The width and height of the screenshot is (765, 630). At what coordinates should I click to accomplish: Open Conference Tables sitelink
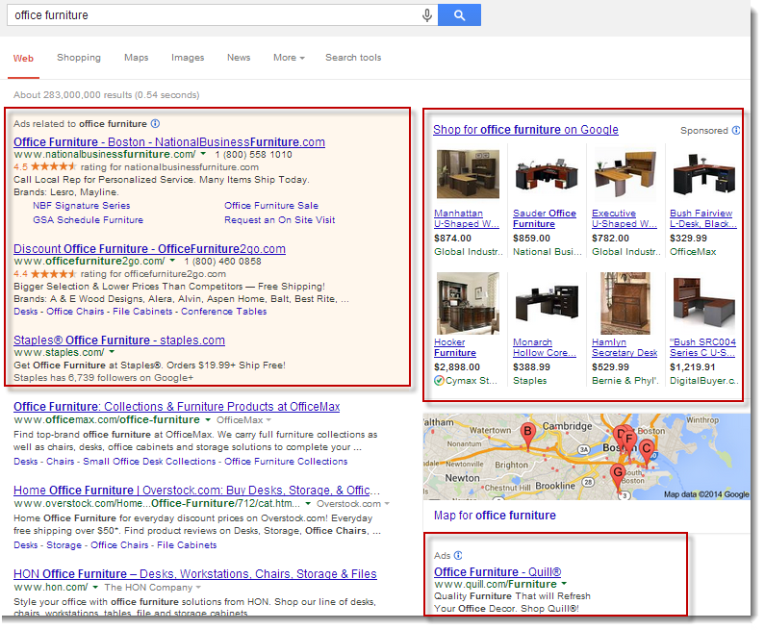(224, 312)
